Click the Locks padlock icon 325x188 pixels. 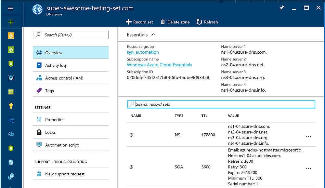pyautogui.click(x=39, y=132)
